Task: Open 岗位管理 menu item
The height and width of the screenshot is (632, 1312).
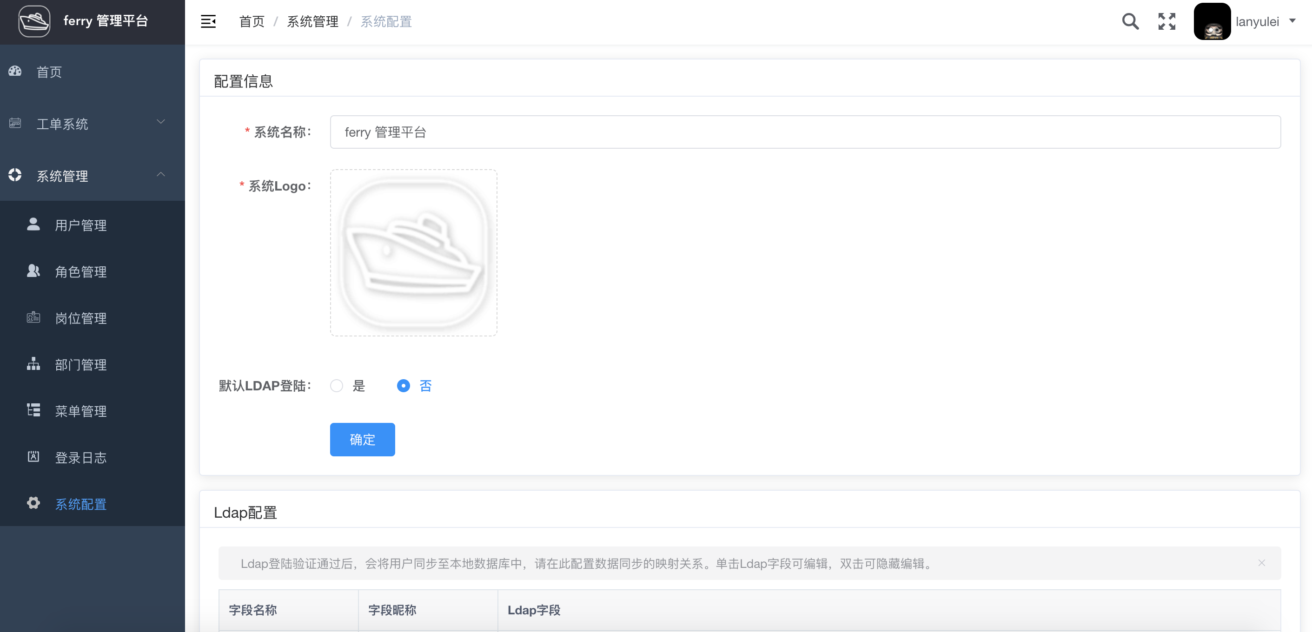Action: pos(92,318)
